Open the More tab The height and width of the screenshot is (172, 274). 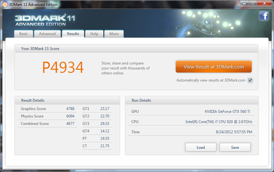click(114, 34)
